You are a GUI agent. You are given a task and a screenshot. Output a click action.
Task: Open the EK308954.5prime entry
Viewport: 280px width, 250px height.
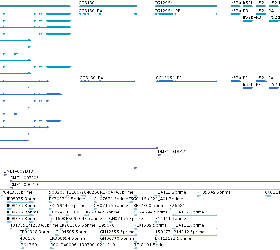click(67, 238)
